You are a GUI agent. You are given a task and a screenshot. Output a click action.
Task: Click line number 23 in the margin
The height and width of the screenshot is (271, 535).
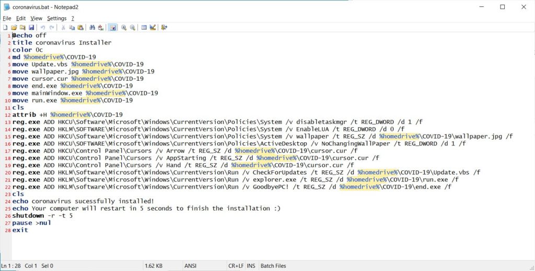click(7, 194)
